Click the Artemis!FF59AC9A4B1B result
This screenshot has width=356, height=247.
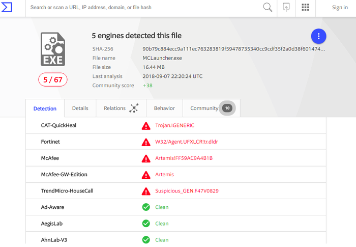pos(184,158)
